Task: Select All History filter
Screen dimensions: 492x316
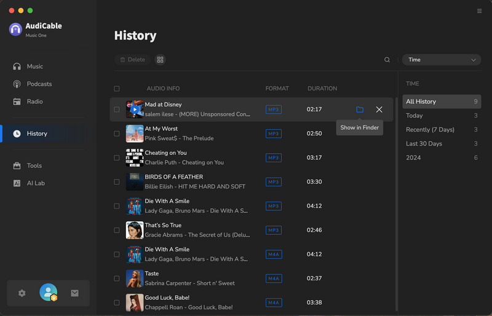Action: [442, 101]
